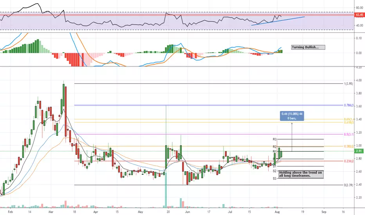
Task: Select the 3.80 price scale label
Action: 359,93
